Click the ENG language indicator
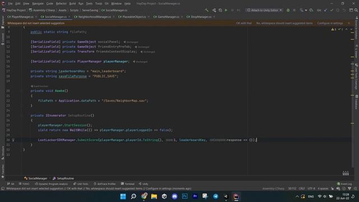The width and height of the screenshot is (359, 202). 311,196
